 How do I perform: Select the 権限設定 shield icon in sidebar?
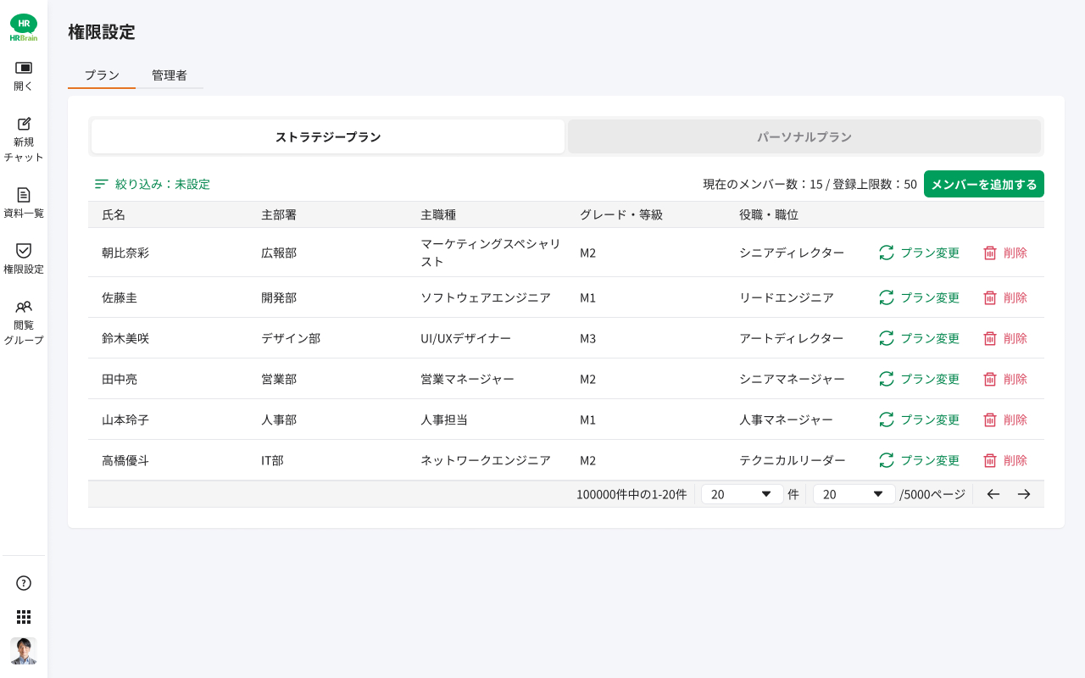[24, 251]
